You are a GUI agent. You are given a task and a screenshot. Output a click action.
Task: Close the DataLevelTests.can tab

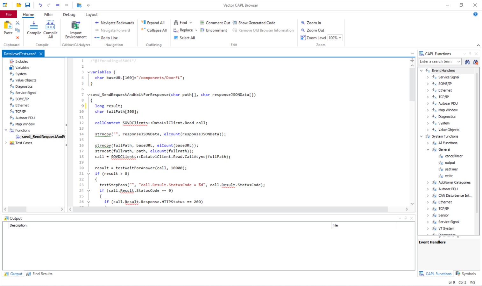(41, 54)
